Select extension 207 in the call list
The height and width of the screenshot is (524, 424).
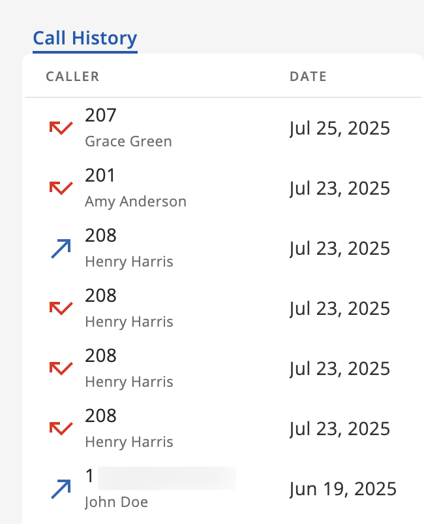[100, 116]
